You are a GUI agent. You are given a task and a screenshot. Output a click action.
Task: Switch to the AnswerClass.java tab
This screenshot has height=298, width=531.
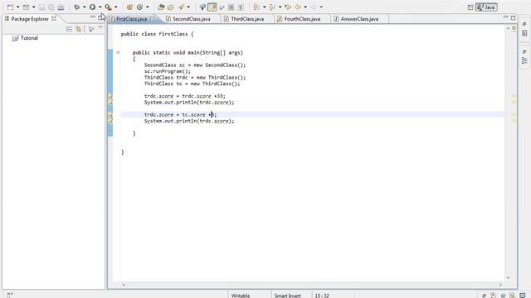[x=359, y=19]
